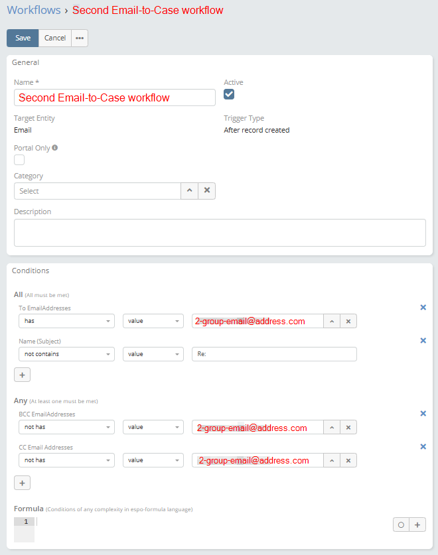Image resolution: width=438 pixels, height=555 pixels.
Task: Expand the Category selection list arrow
Action: (x=189, y=191)
